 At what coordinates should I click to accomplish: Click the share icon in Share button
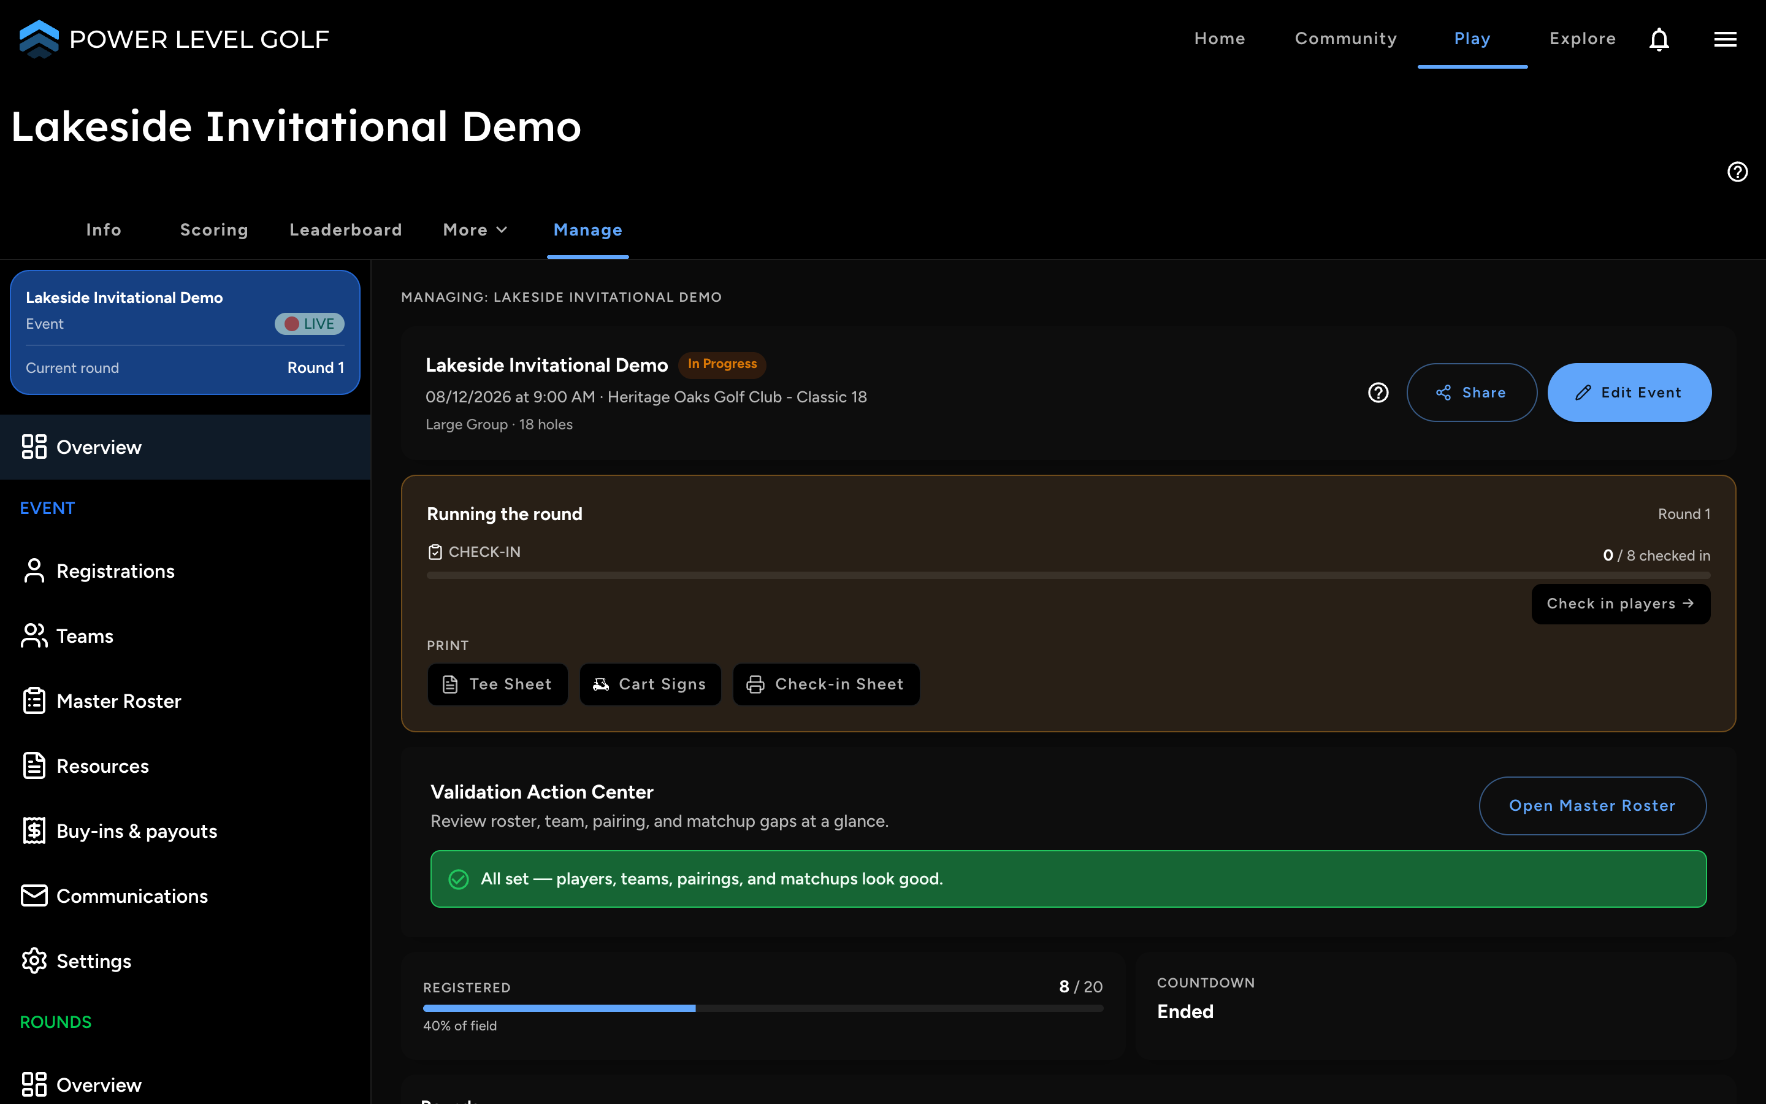point(1443,393)
